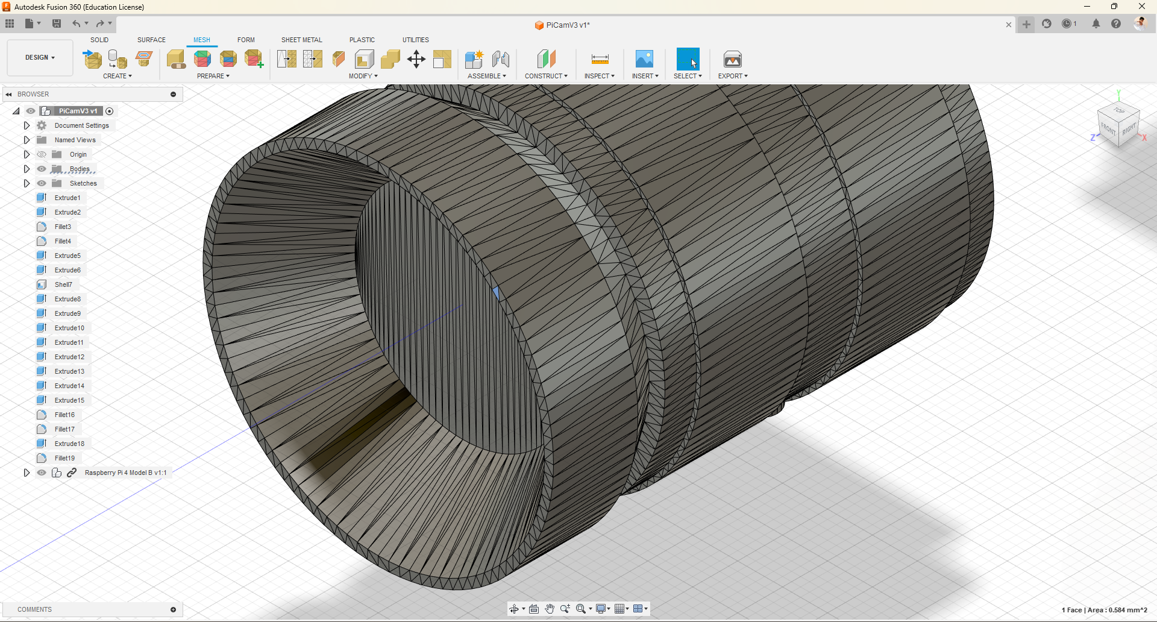
Task: Expand the Origin folder
Action: tap(27, 154)
